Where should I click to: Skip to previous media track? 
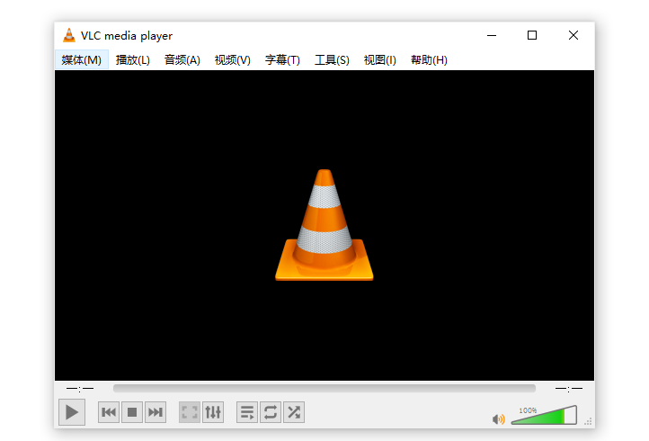pos(109,412)
